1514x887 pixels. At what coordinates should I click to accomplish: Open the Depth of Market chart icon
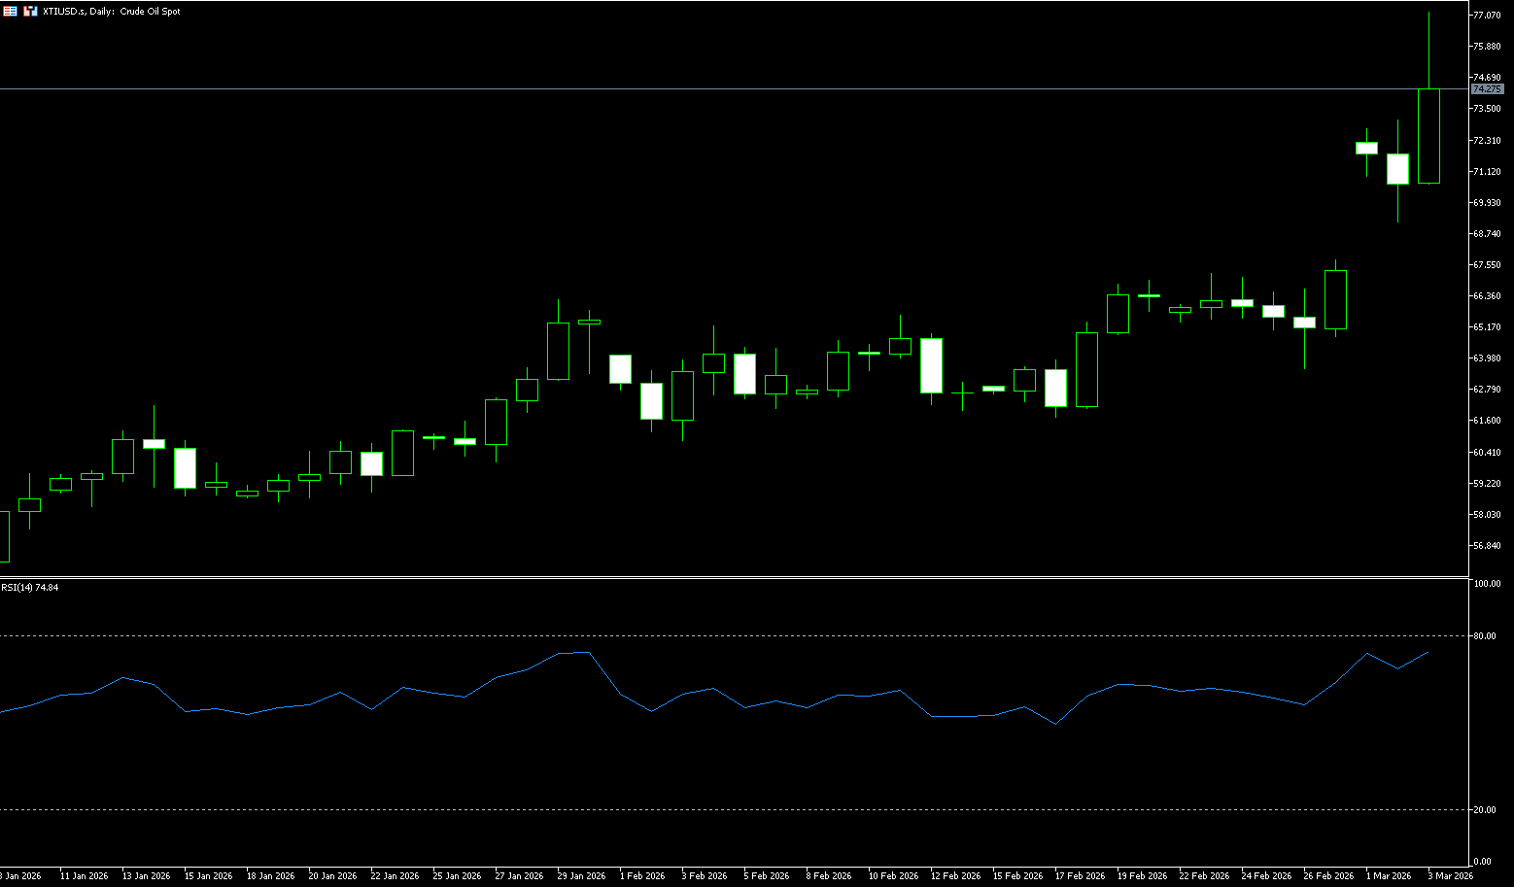tap(30, 11)
